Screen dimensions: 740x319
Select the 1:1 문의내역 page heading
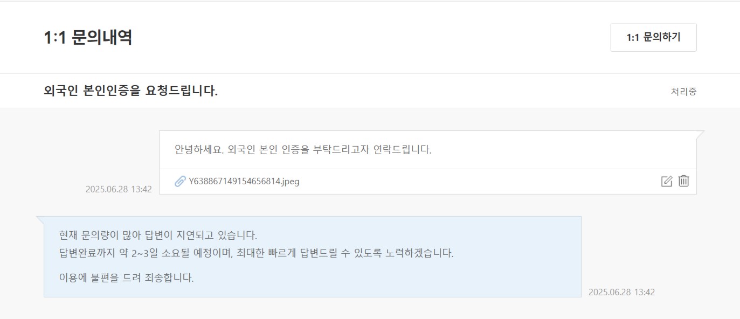click(88, 38)
